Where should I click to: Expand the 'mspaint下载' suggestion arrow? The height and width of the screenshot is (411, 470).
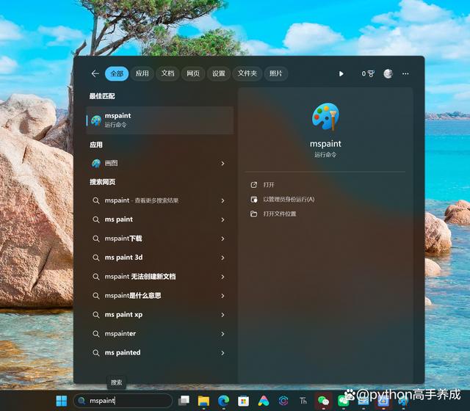click(x=223, y=239)
